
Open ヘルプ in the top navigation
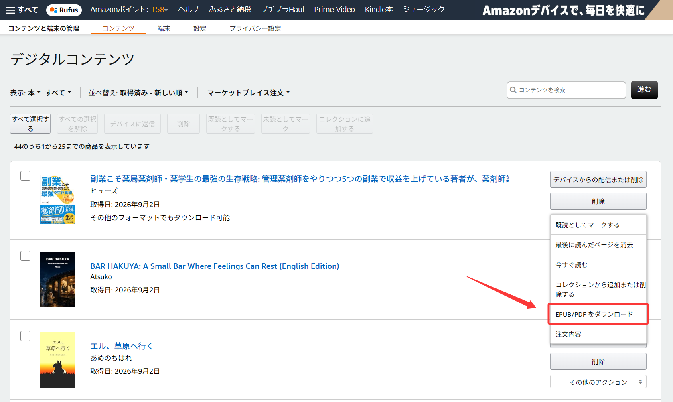pyautogui.click(x=188, y=10)
